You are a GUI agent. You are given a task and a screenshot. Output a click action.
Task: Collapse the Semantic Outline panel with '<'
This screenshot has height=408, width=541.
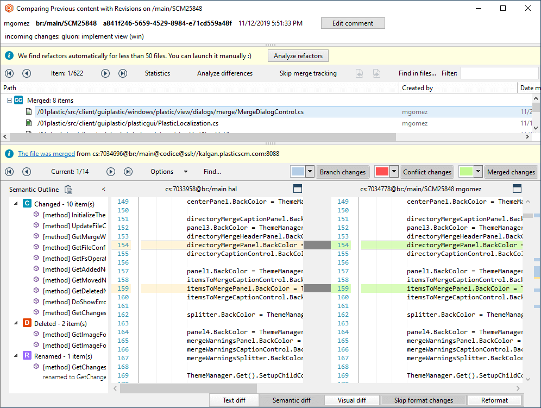click(x=104, y=189)
